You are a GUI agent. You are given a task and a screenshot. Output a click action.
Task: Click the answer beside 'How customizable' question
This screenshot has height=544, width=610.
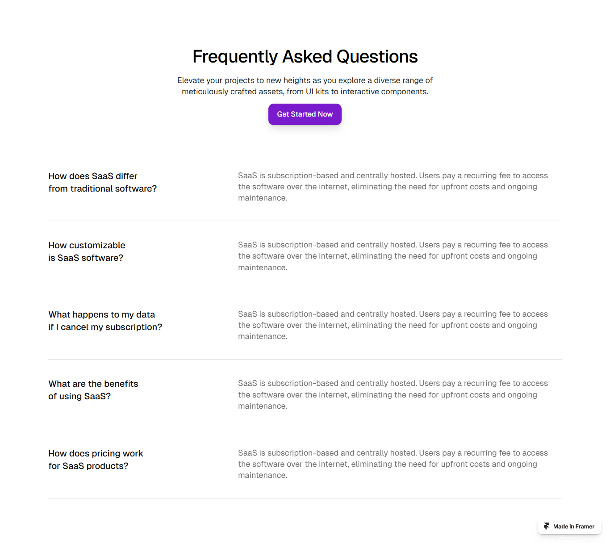[393, 256]
